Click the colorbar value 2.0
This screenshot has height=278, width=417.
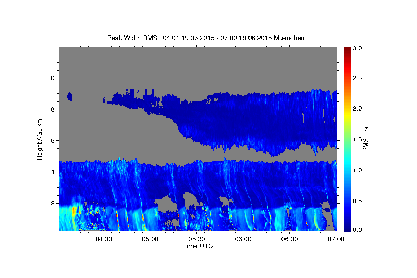[x=358, y=109]
